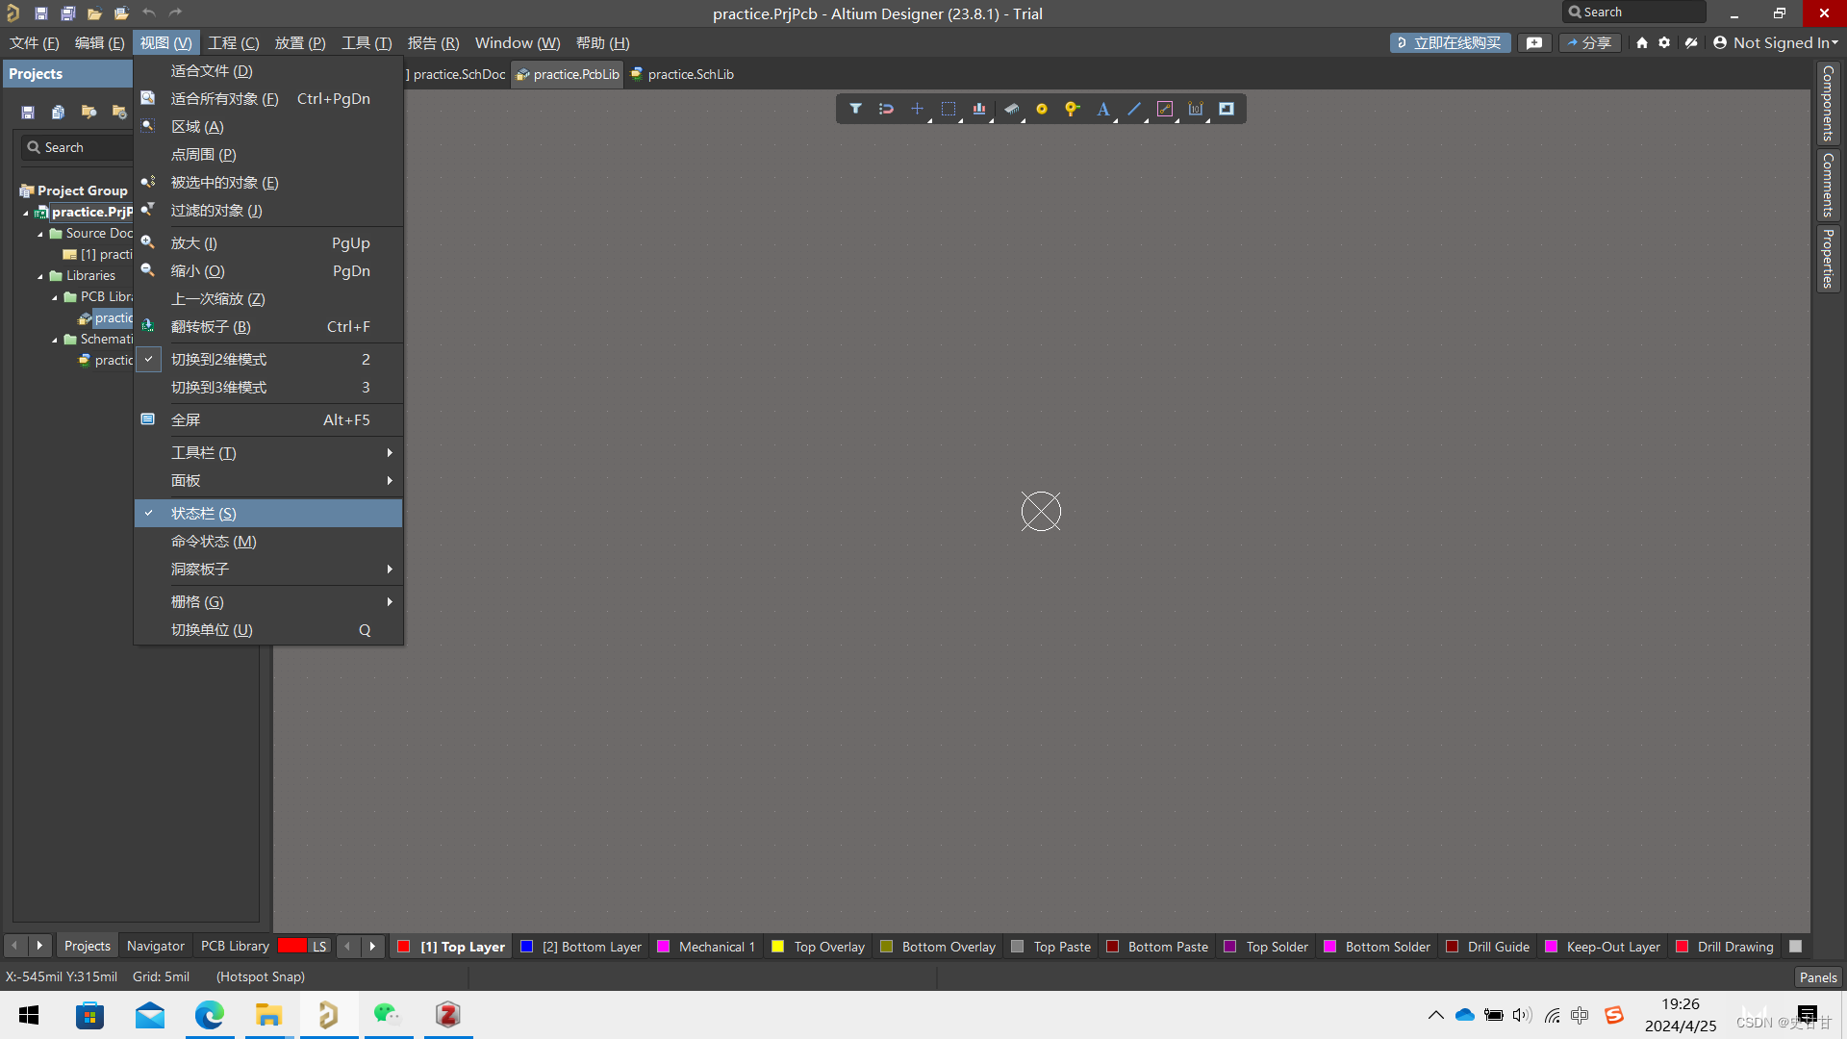Collapse the Libraries tree node

coord(40,276)
